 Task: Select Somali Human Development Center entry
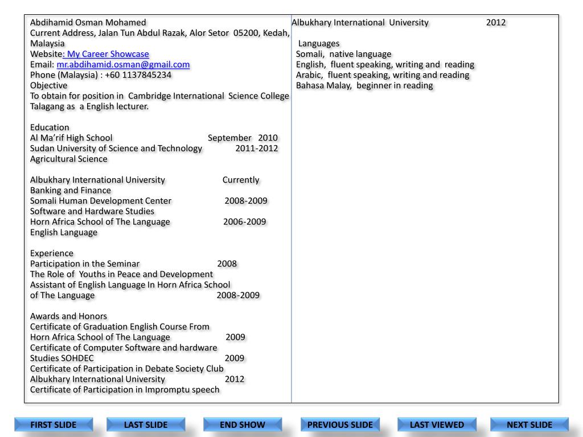[101, 201]
